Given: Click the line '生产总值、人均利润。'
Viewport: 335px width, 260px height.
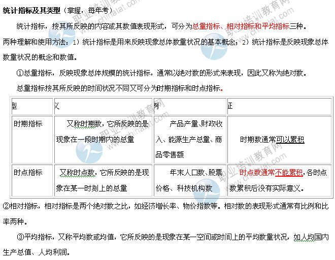Looking at the screenshot, I should pos(37,252).
